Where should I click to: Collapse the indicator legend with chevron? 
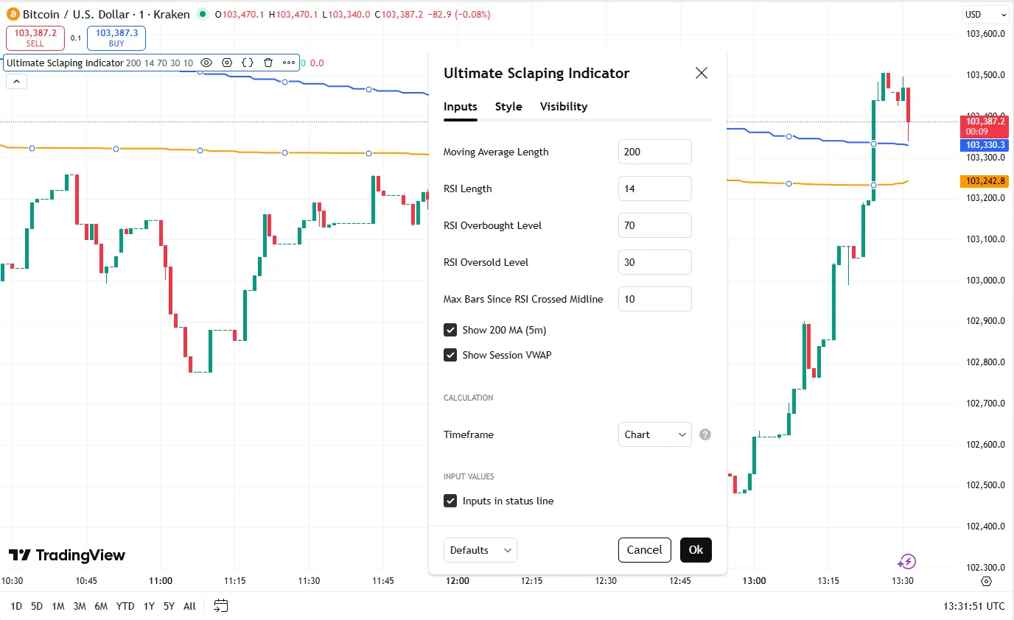[x=16, y=82]
